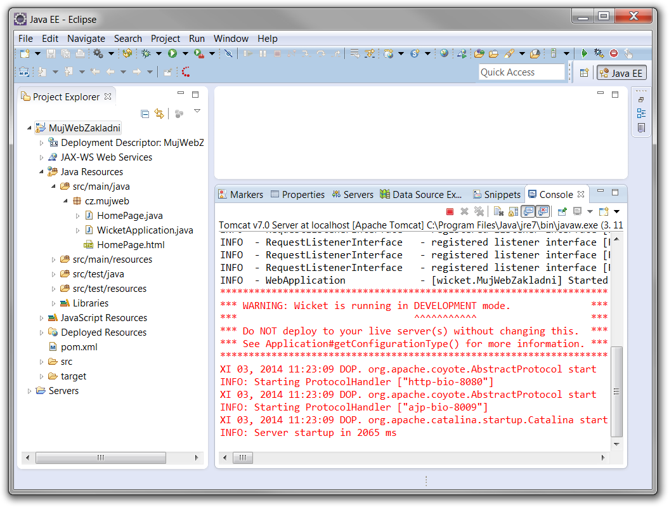Click the console vertical scrollbar thumb
The height and width of the screenshot is (507, 669).
pyautogui.click(x=616, y=392)
